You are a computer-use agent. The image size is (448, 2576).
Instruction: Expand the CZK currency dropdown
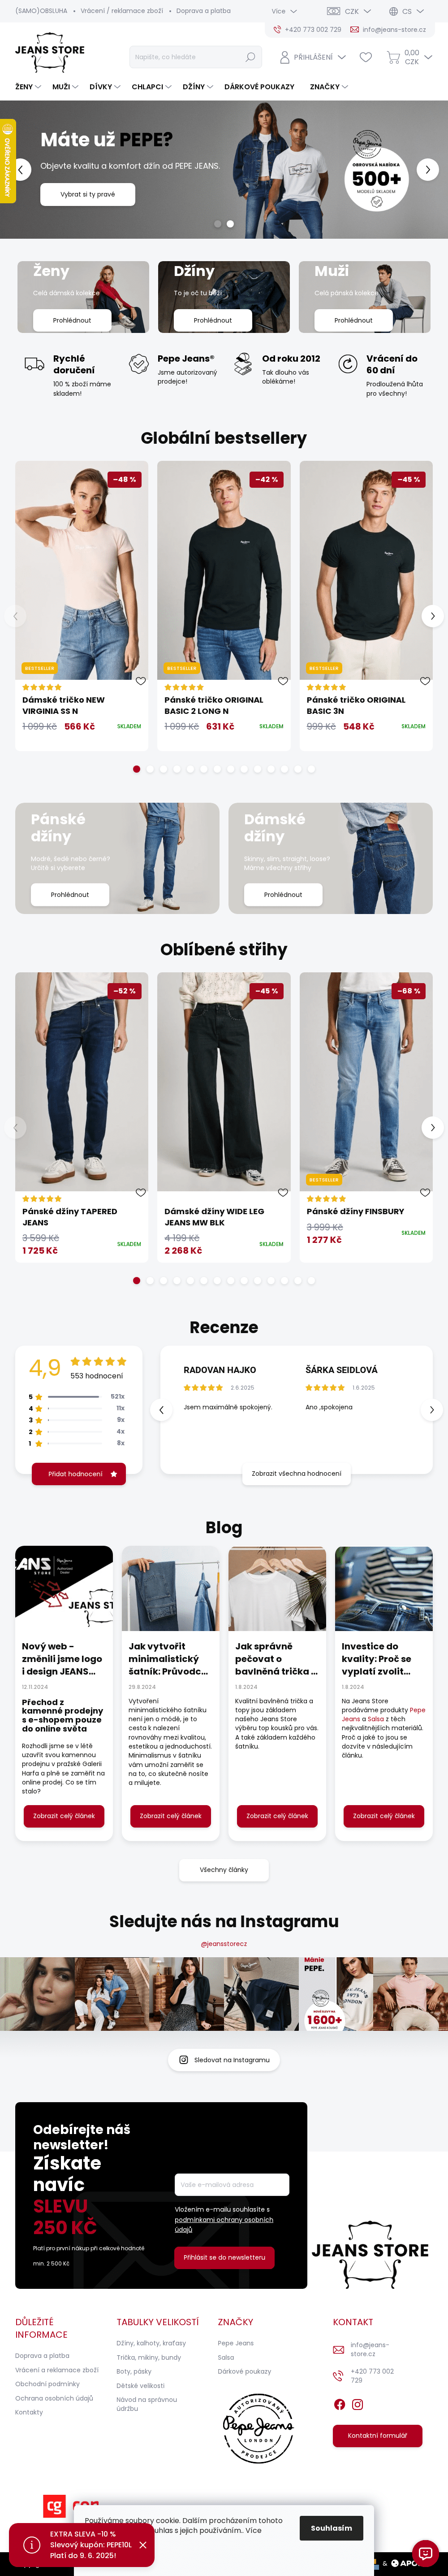351,11
